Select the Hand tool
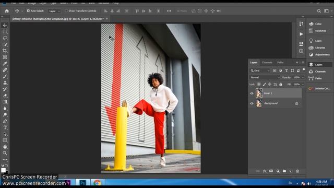The height and width of the screenshot is (188, 334). [5, 147]
